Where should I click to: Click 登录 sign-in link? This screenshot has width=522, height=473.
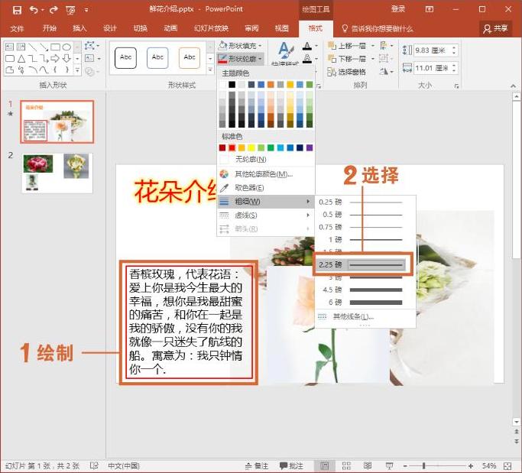(x=398, y=9)
